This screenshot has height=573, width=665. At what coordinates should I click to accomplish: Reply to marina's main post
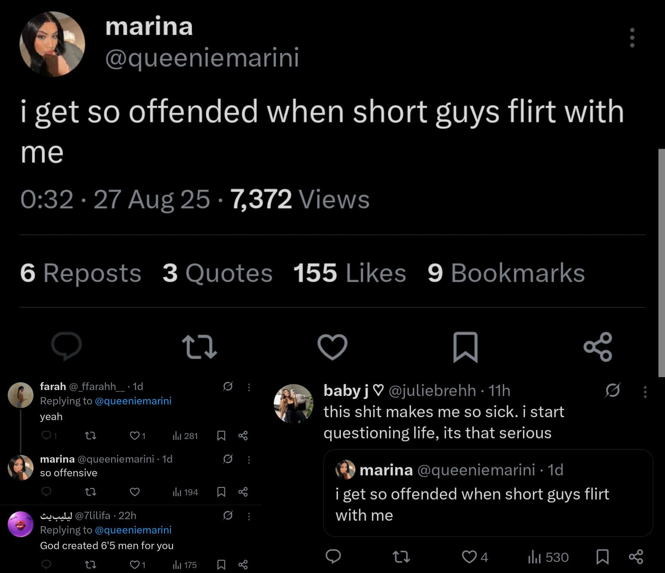[x=67, y=346]
